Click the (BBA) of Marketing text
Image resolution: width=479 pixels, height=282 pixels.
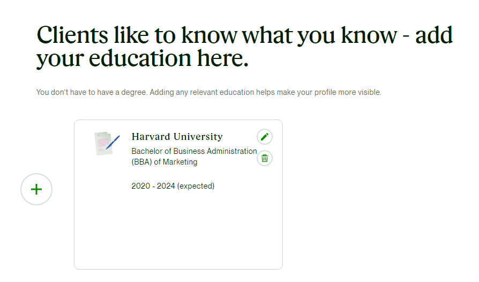point(164,162)
